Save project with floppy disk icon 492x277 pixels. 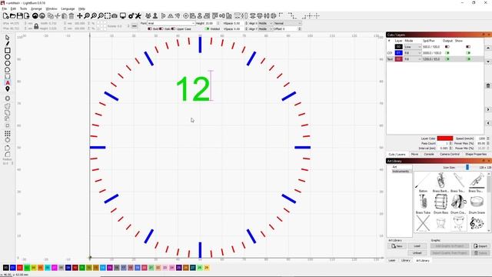coord(19,15)
